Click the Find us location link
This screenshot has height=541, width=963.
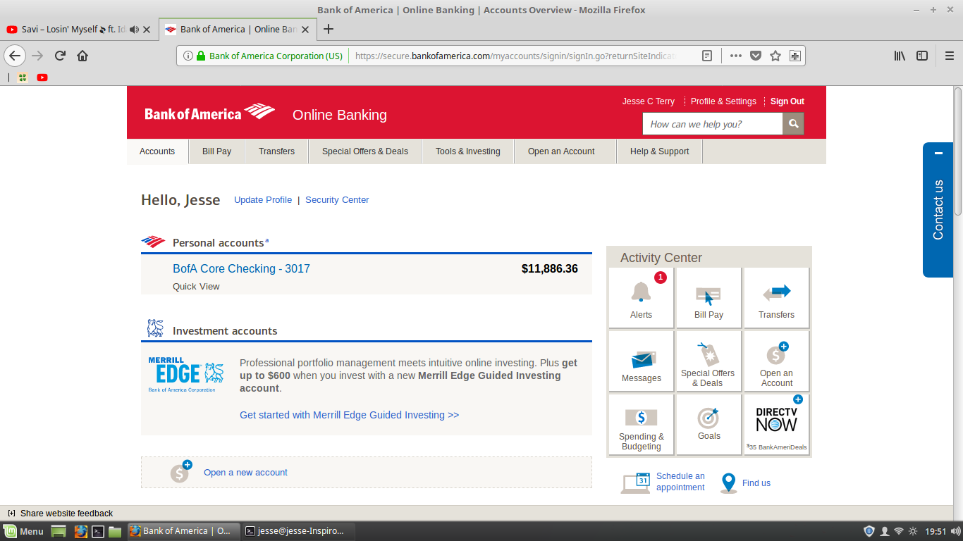click(756, 483)
